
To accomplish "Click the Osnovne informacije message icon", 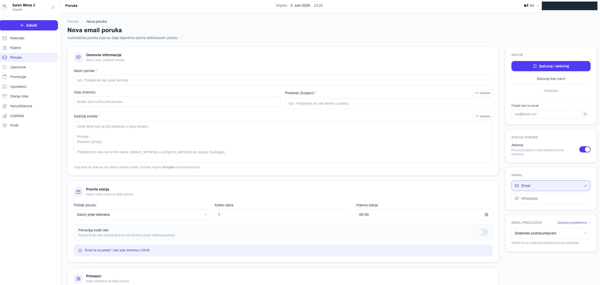I will click(x=78, y=57).
